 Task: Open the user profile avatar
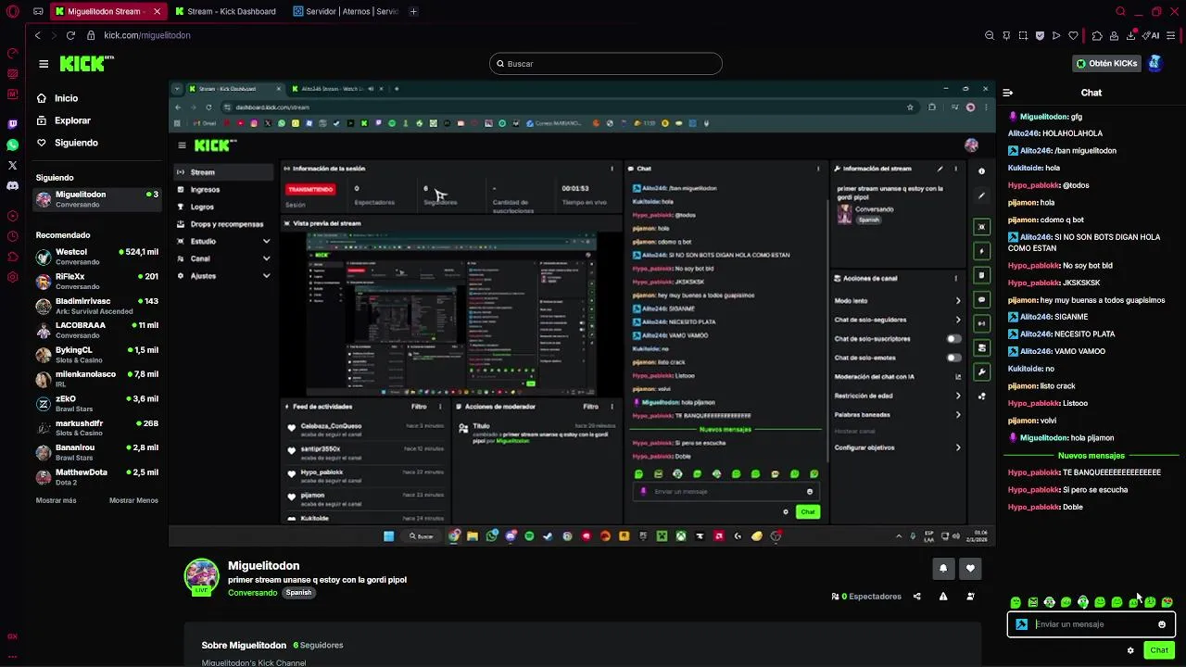click(1154, 63)
